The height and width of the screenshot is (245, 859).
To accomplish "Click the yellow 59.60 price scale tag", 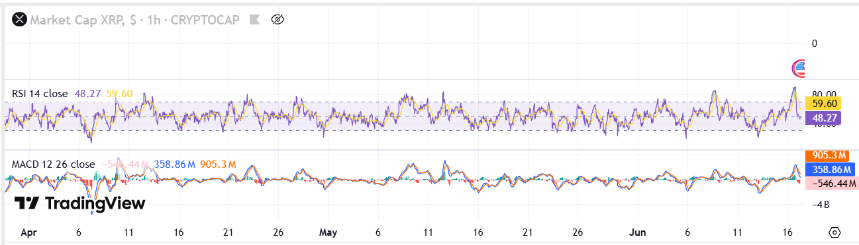I will tap(824, 103).
